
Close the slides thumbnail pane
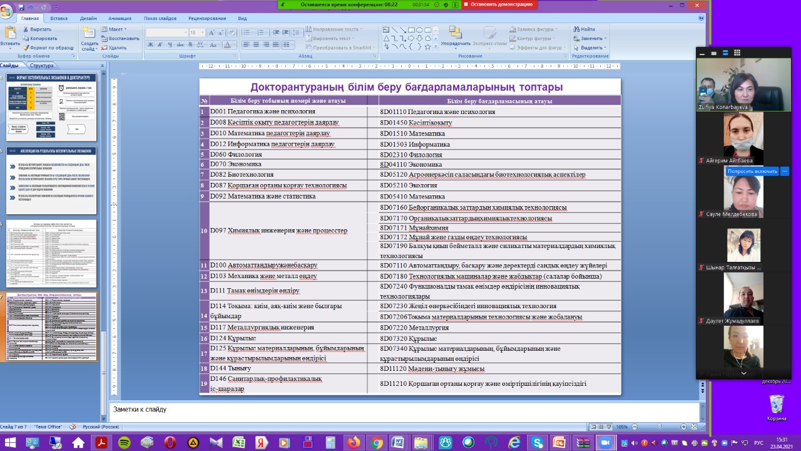pyautogui.click(x=102, y=65)
